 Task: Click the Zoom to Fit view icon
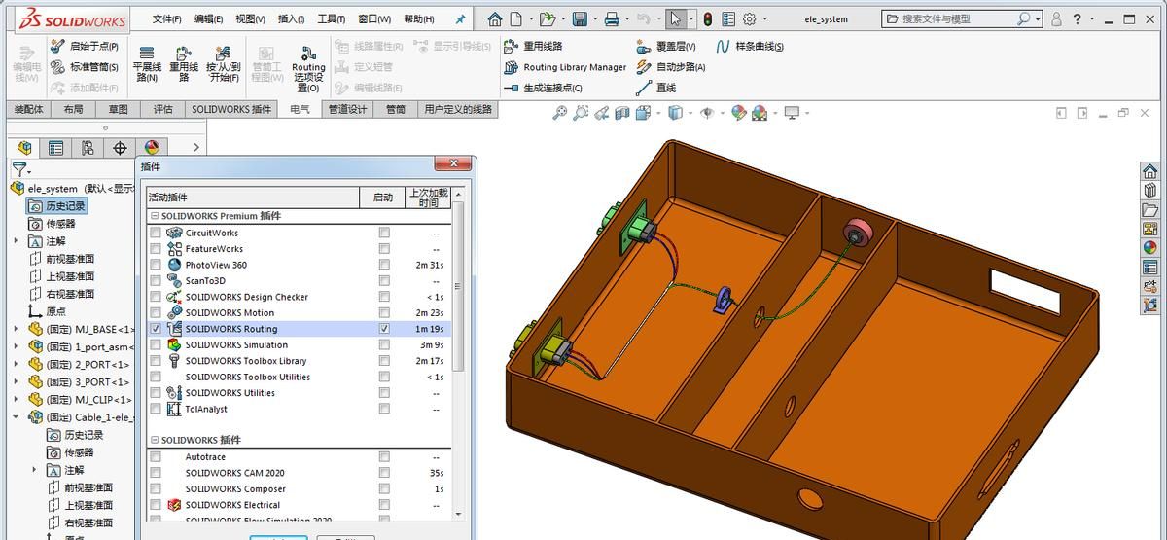pos(559,113)
